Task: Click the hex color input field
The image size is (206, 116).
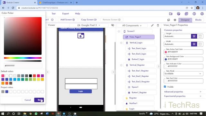Action: (x=23, y=66)
